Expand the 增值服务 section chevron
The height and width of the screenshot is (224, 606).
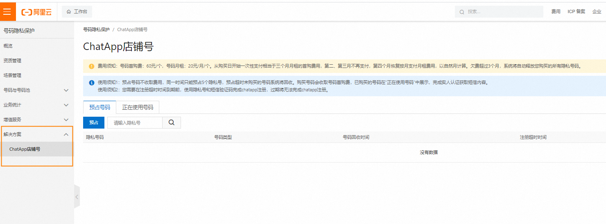pos(66,120)
